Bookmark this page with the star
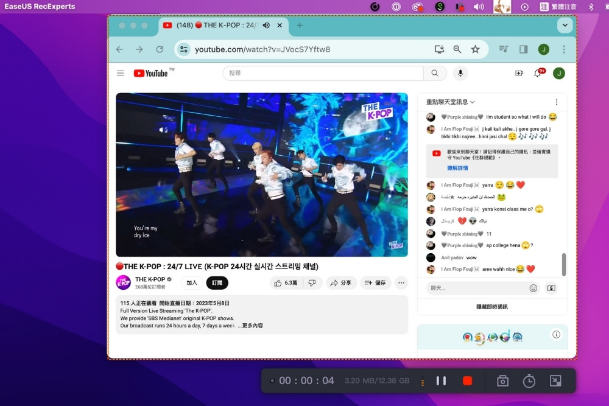This screenshot has height=406, width=609. pyautogui.click(x=476, y=49)
